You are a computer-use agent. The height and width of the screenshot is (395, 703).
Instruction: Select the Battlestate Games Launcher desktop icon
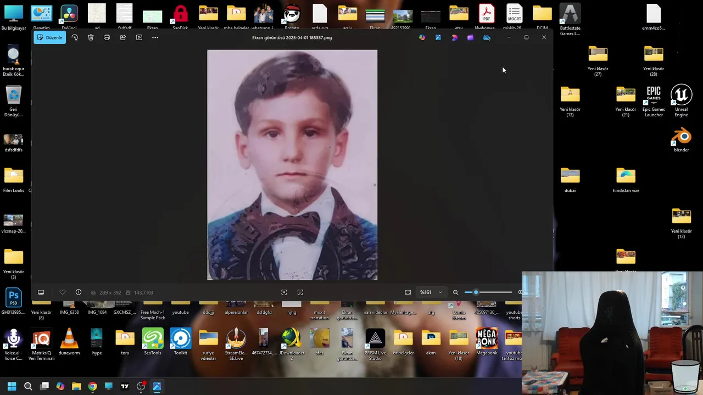coord(570,20)
